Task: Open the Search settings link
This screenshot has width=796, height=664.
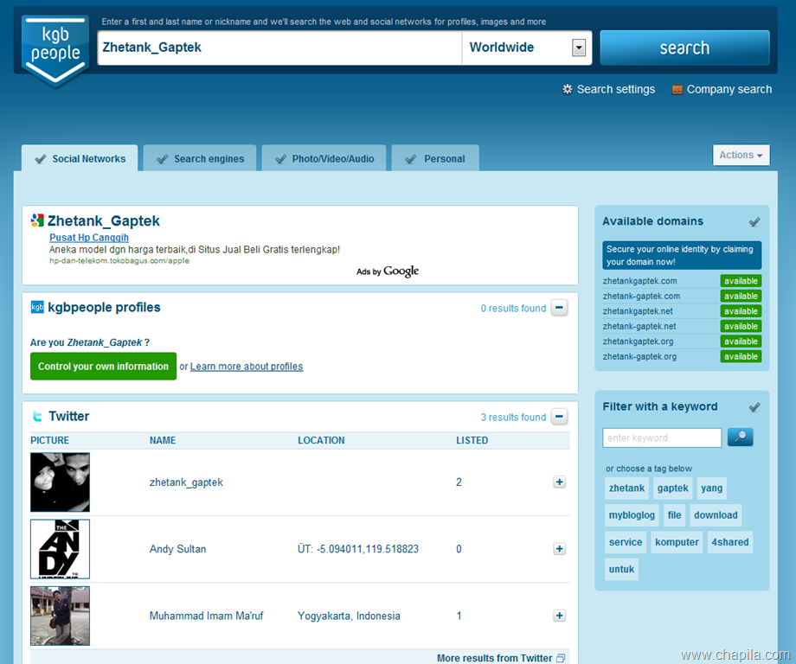Action: 616,89
